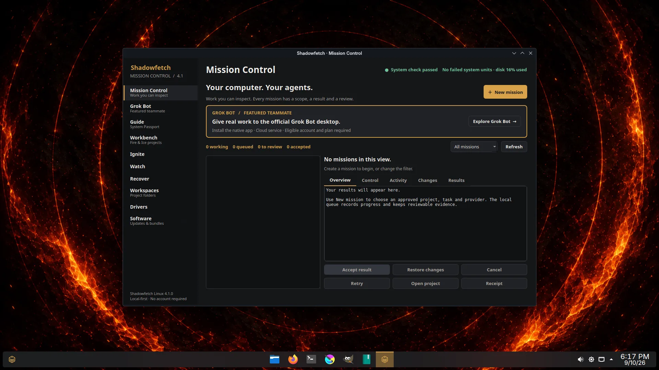Click Explore Grok Bot button
The image size is (659, 370).
[495, 121]
